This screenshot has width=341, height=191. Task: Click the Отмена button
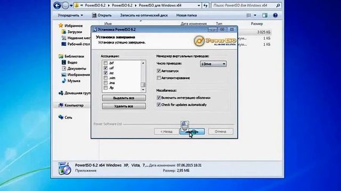tap(221, 132)
